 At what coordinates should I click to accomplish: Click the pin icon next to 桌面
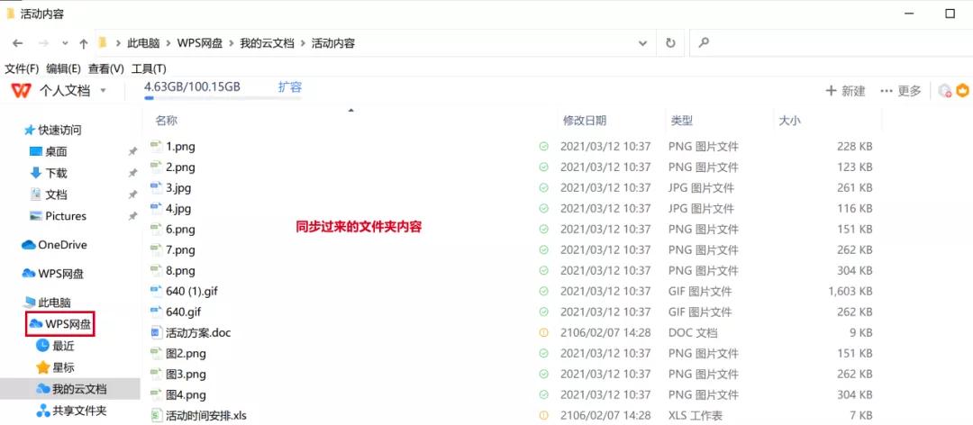point(132,151)
